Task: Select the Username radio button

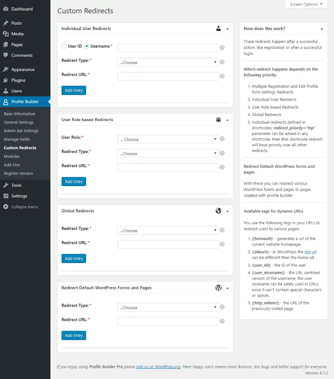Action: pyautogui.click(x=87, y=46)
